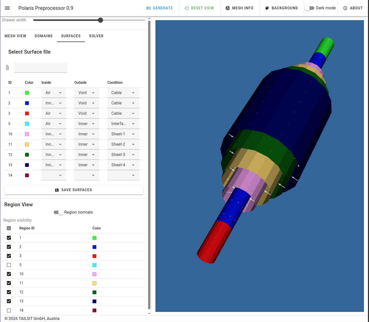369x322 pixels.
Task: Click the Generate button
Action: coord(160,8)
